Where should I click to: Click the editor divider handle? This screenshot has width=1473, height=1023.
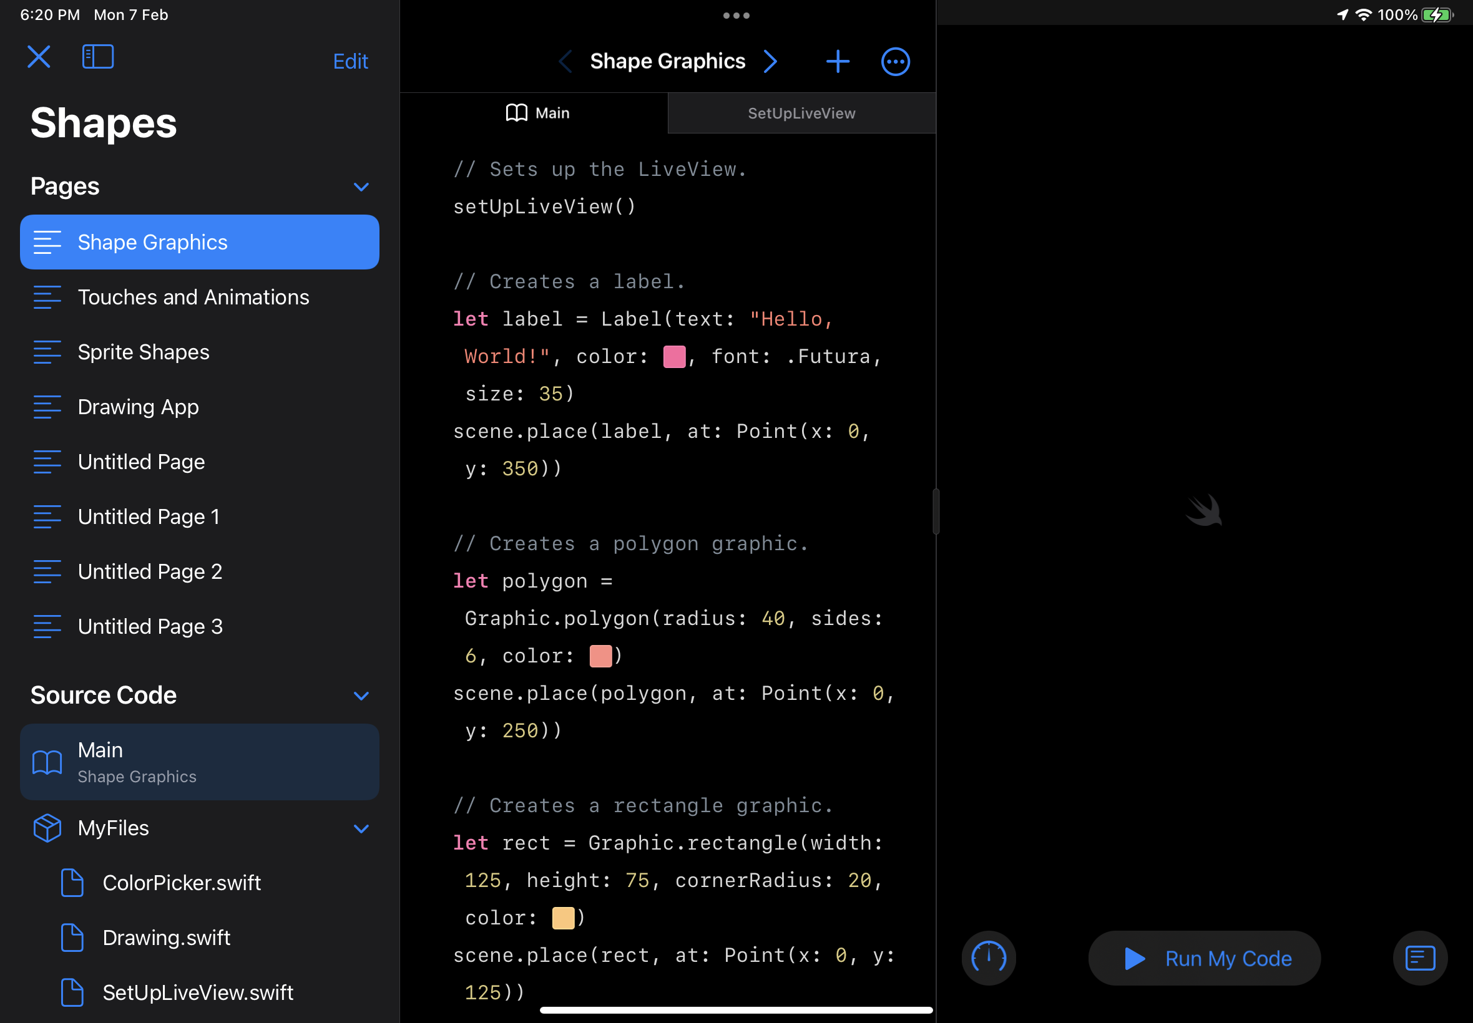click(x=936, y=511)
